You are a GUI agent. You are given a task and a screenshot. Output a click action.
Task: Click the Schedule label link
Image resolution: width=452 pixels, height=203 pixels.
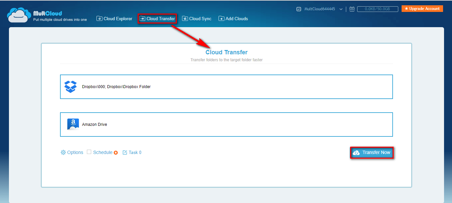[103, 152]
